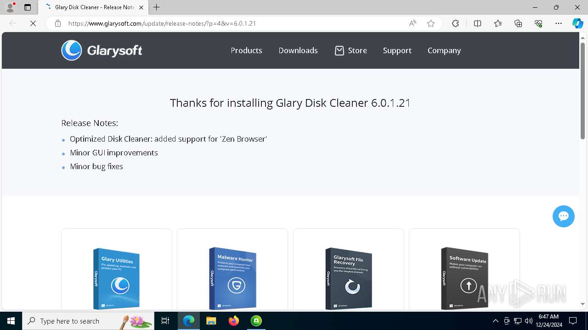
Task: Open network settings tray icon
Action: 518,321
